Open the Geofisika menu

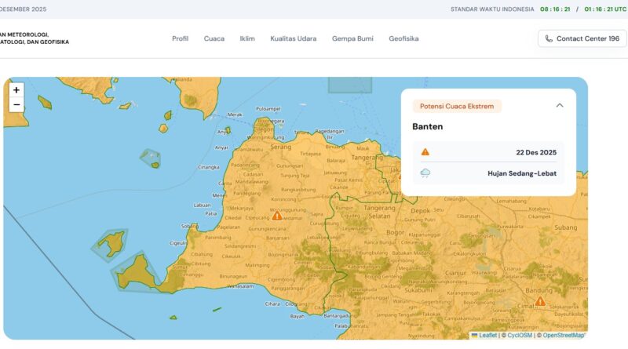403,38
